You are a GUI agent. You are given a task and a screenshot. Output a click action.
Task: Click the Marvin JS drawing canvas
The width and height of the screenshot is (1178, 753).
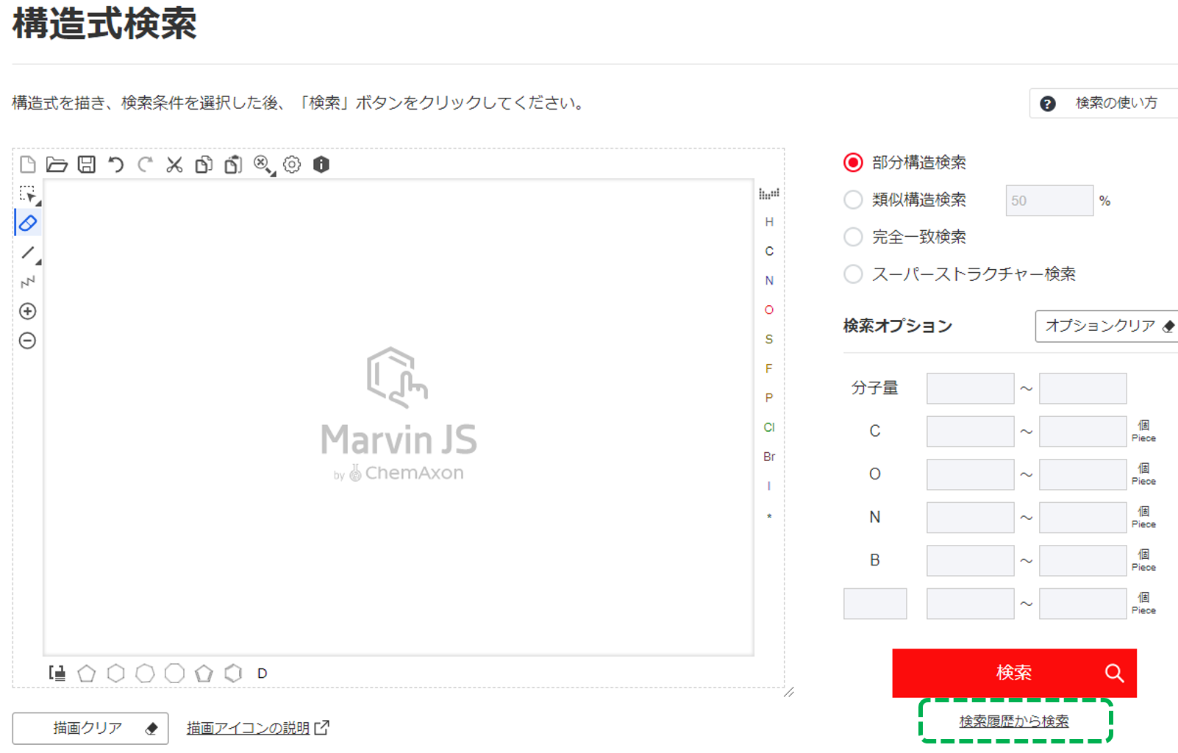click(399, 417)
